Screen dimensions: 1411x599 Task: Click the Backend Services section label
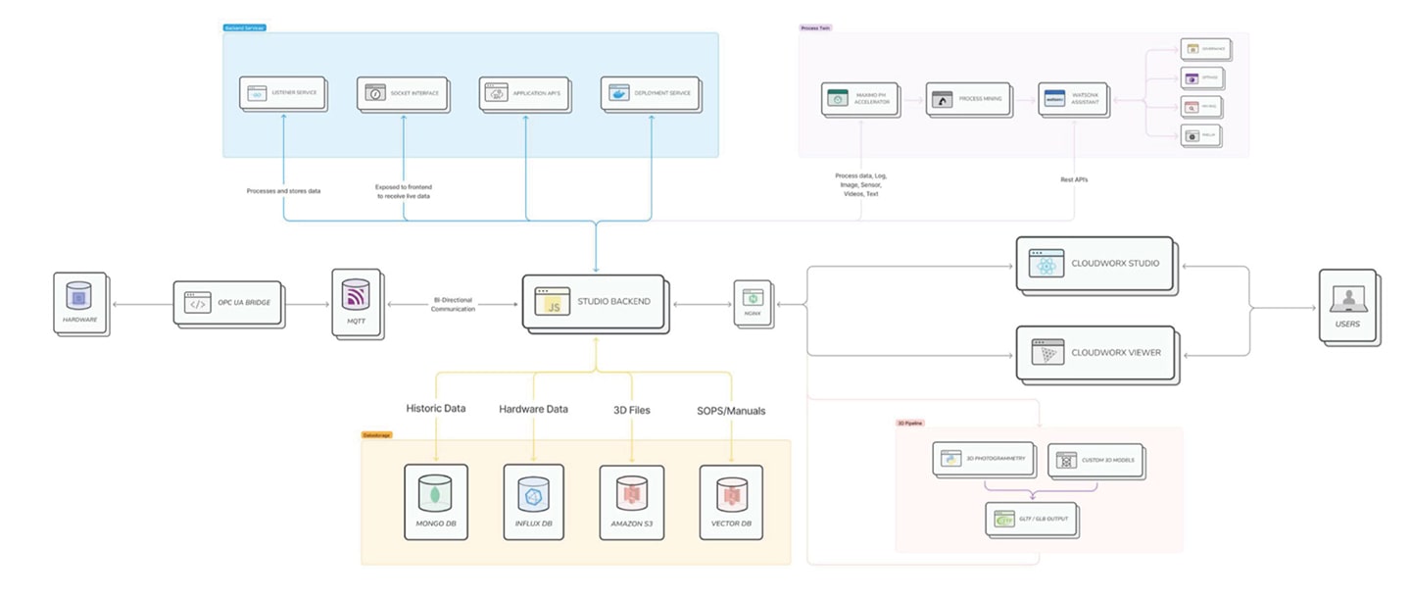click(243, 27)
